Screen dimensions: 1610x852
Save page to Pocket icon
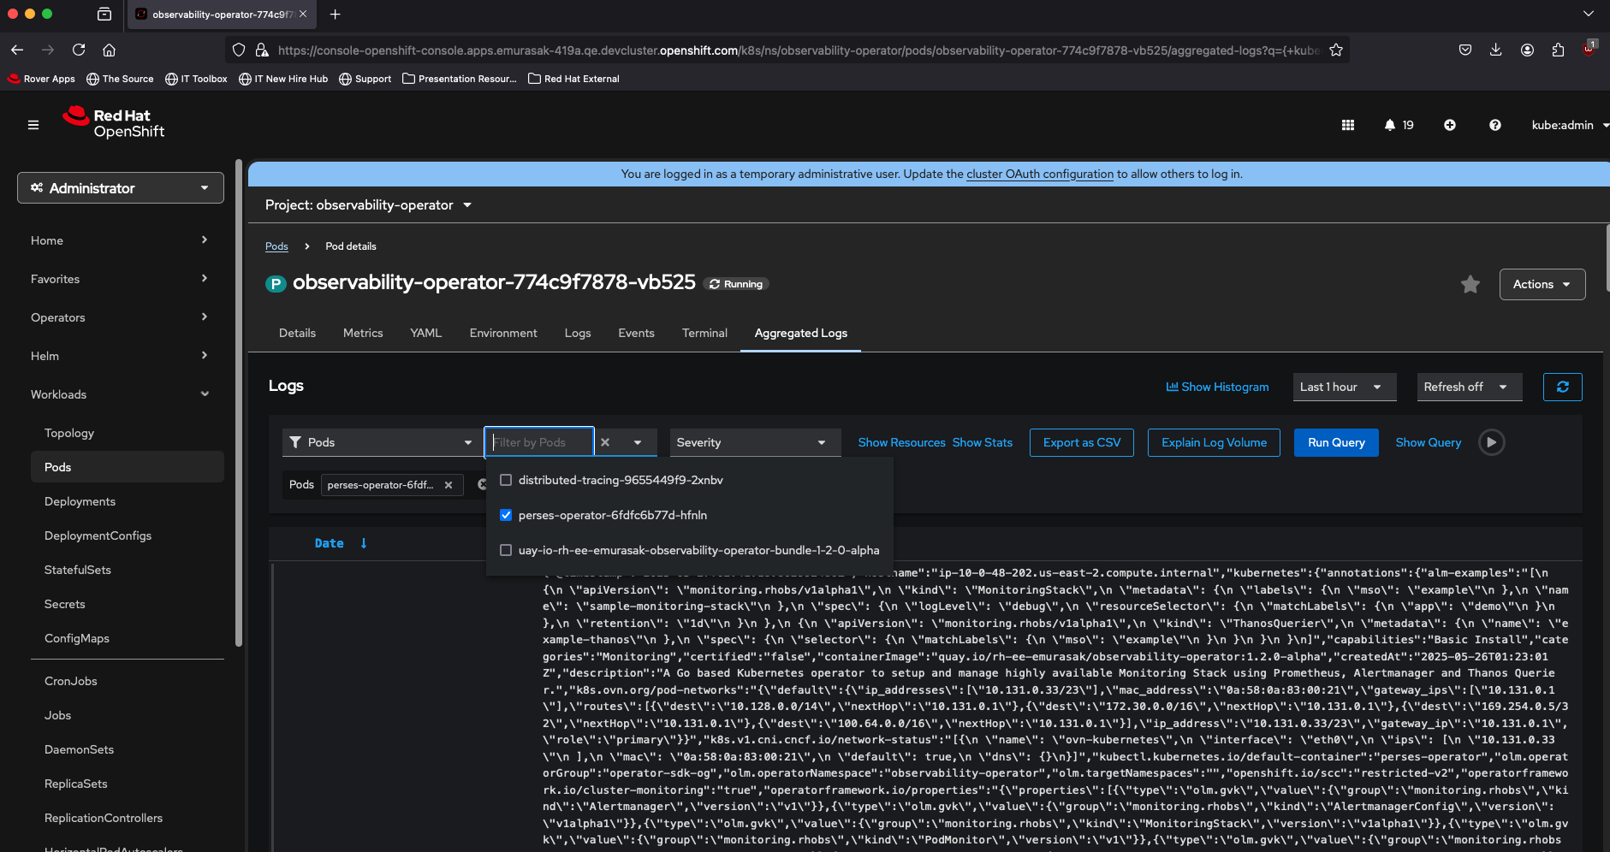(1465, 50)
